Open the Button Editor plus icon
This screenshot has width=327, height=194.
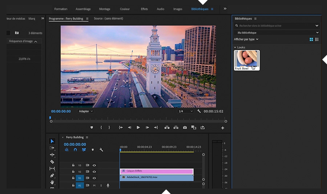pyautogui.click(x=223, y=128)
